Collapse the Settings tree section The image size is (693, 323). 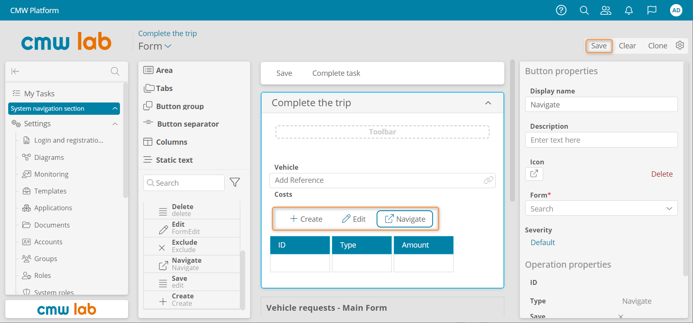tap(115, 124)
